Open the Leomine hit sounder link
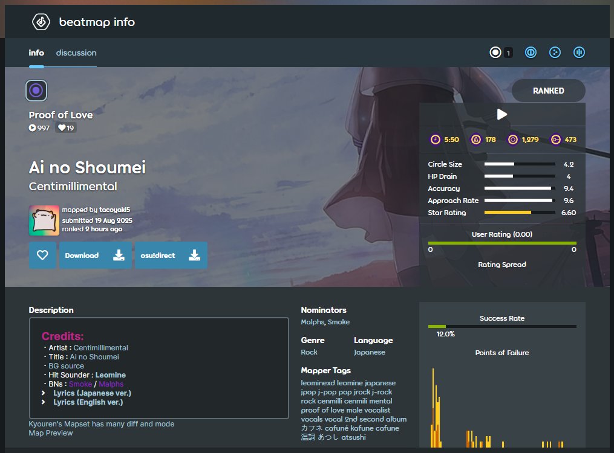The width and height of the screenshot is (614, 453). (x=111, y=375)
